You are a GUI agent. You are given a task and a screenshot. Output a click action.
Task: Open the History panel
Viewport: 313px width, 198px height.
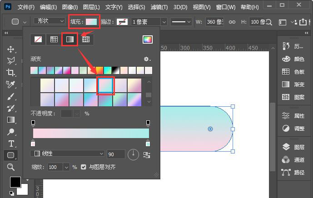coord(293,46)
